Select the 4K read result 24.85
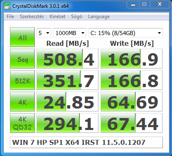This screenshot has width=172, height=156. [x=67, y=102]
